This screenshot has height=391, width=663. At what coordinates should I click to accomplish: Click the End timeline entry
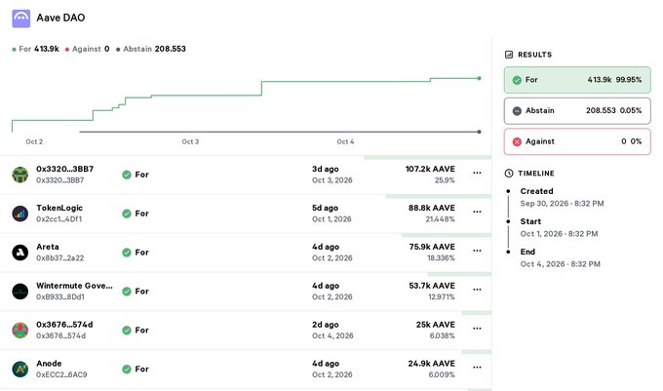coord(561,257)
